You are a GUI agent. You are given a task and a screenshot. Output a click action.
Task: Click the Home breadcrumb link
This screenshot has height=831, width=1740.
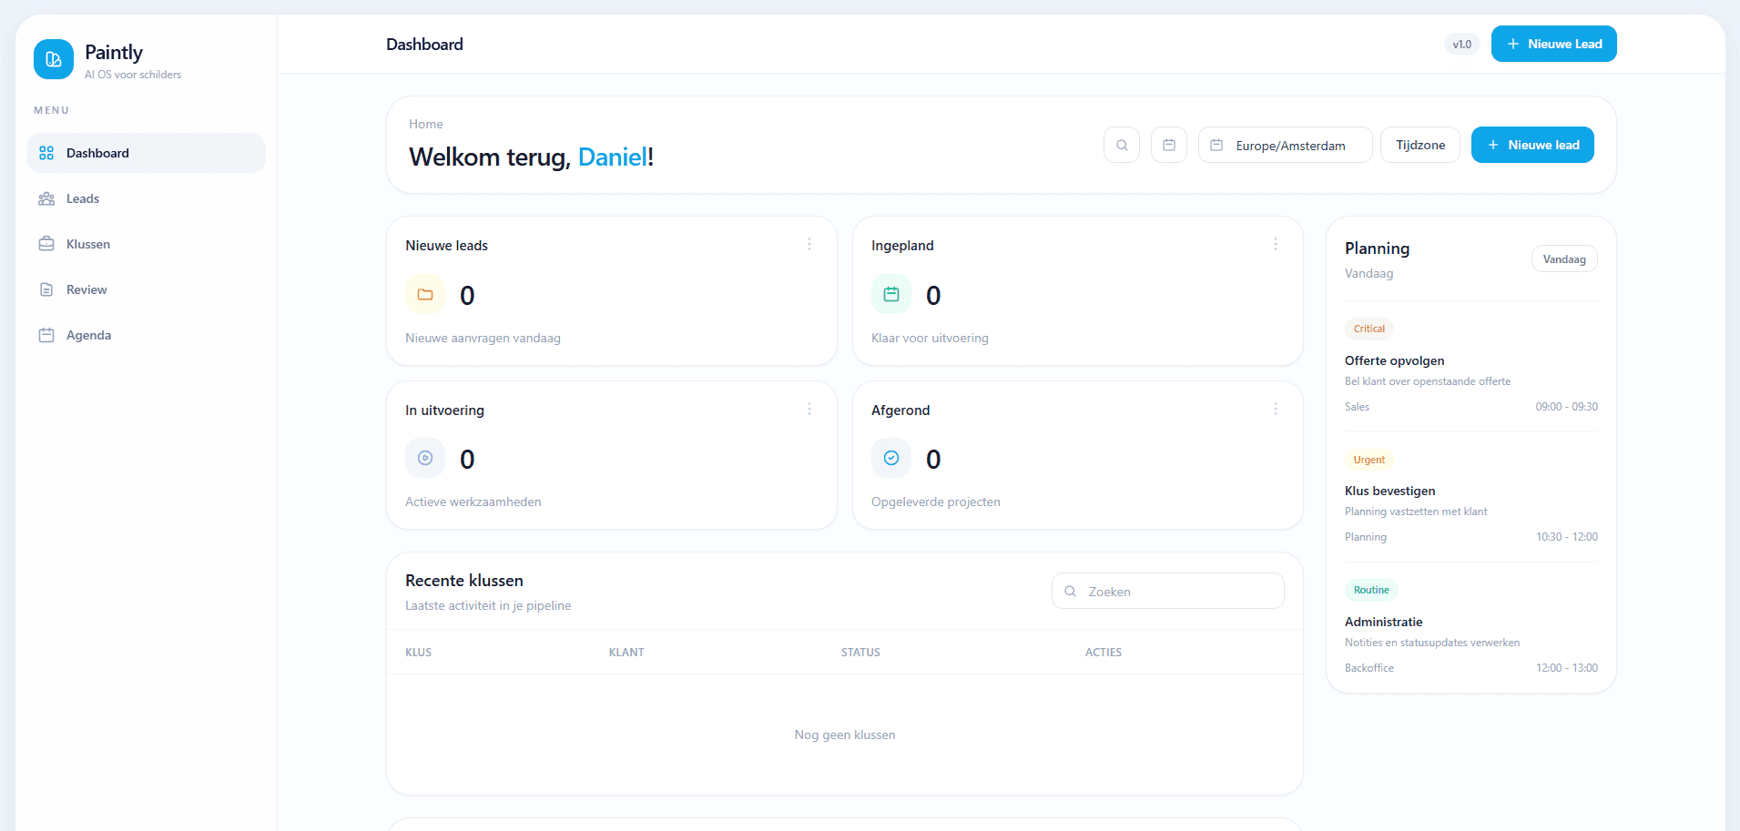(426, 124)
